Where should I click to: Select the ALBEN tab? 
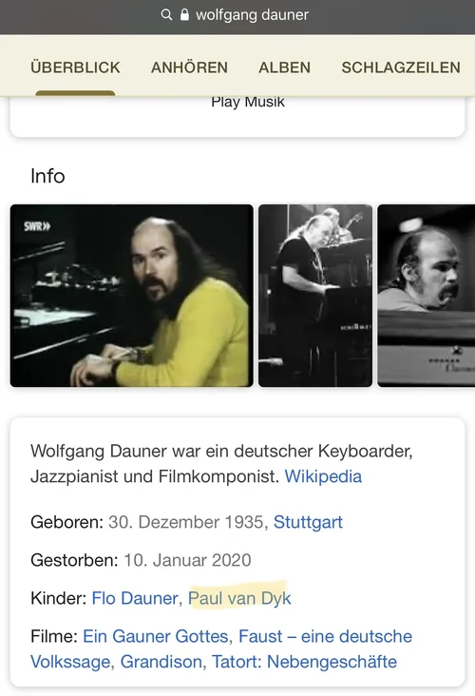tap(285, 68)
